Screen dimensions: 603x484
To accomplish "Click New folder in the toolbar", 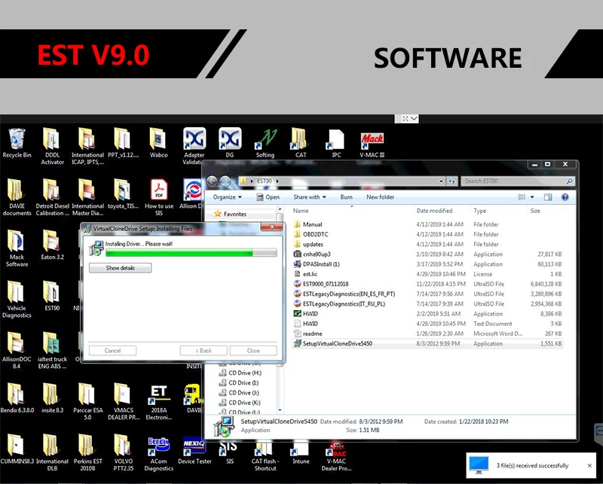I will coord(380,197).
